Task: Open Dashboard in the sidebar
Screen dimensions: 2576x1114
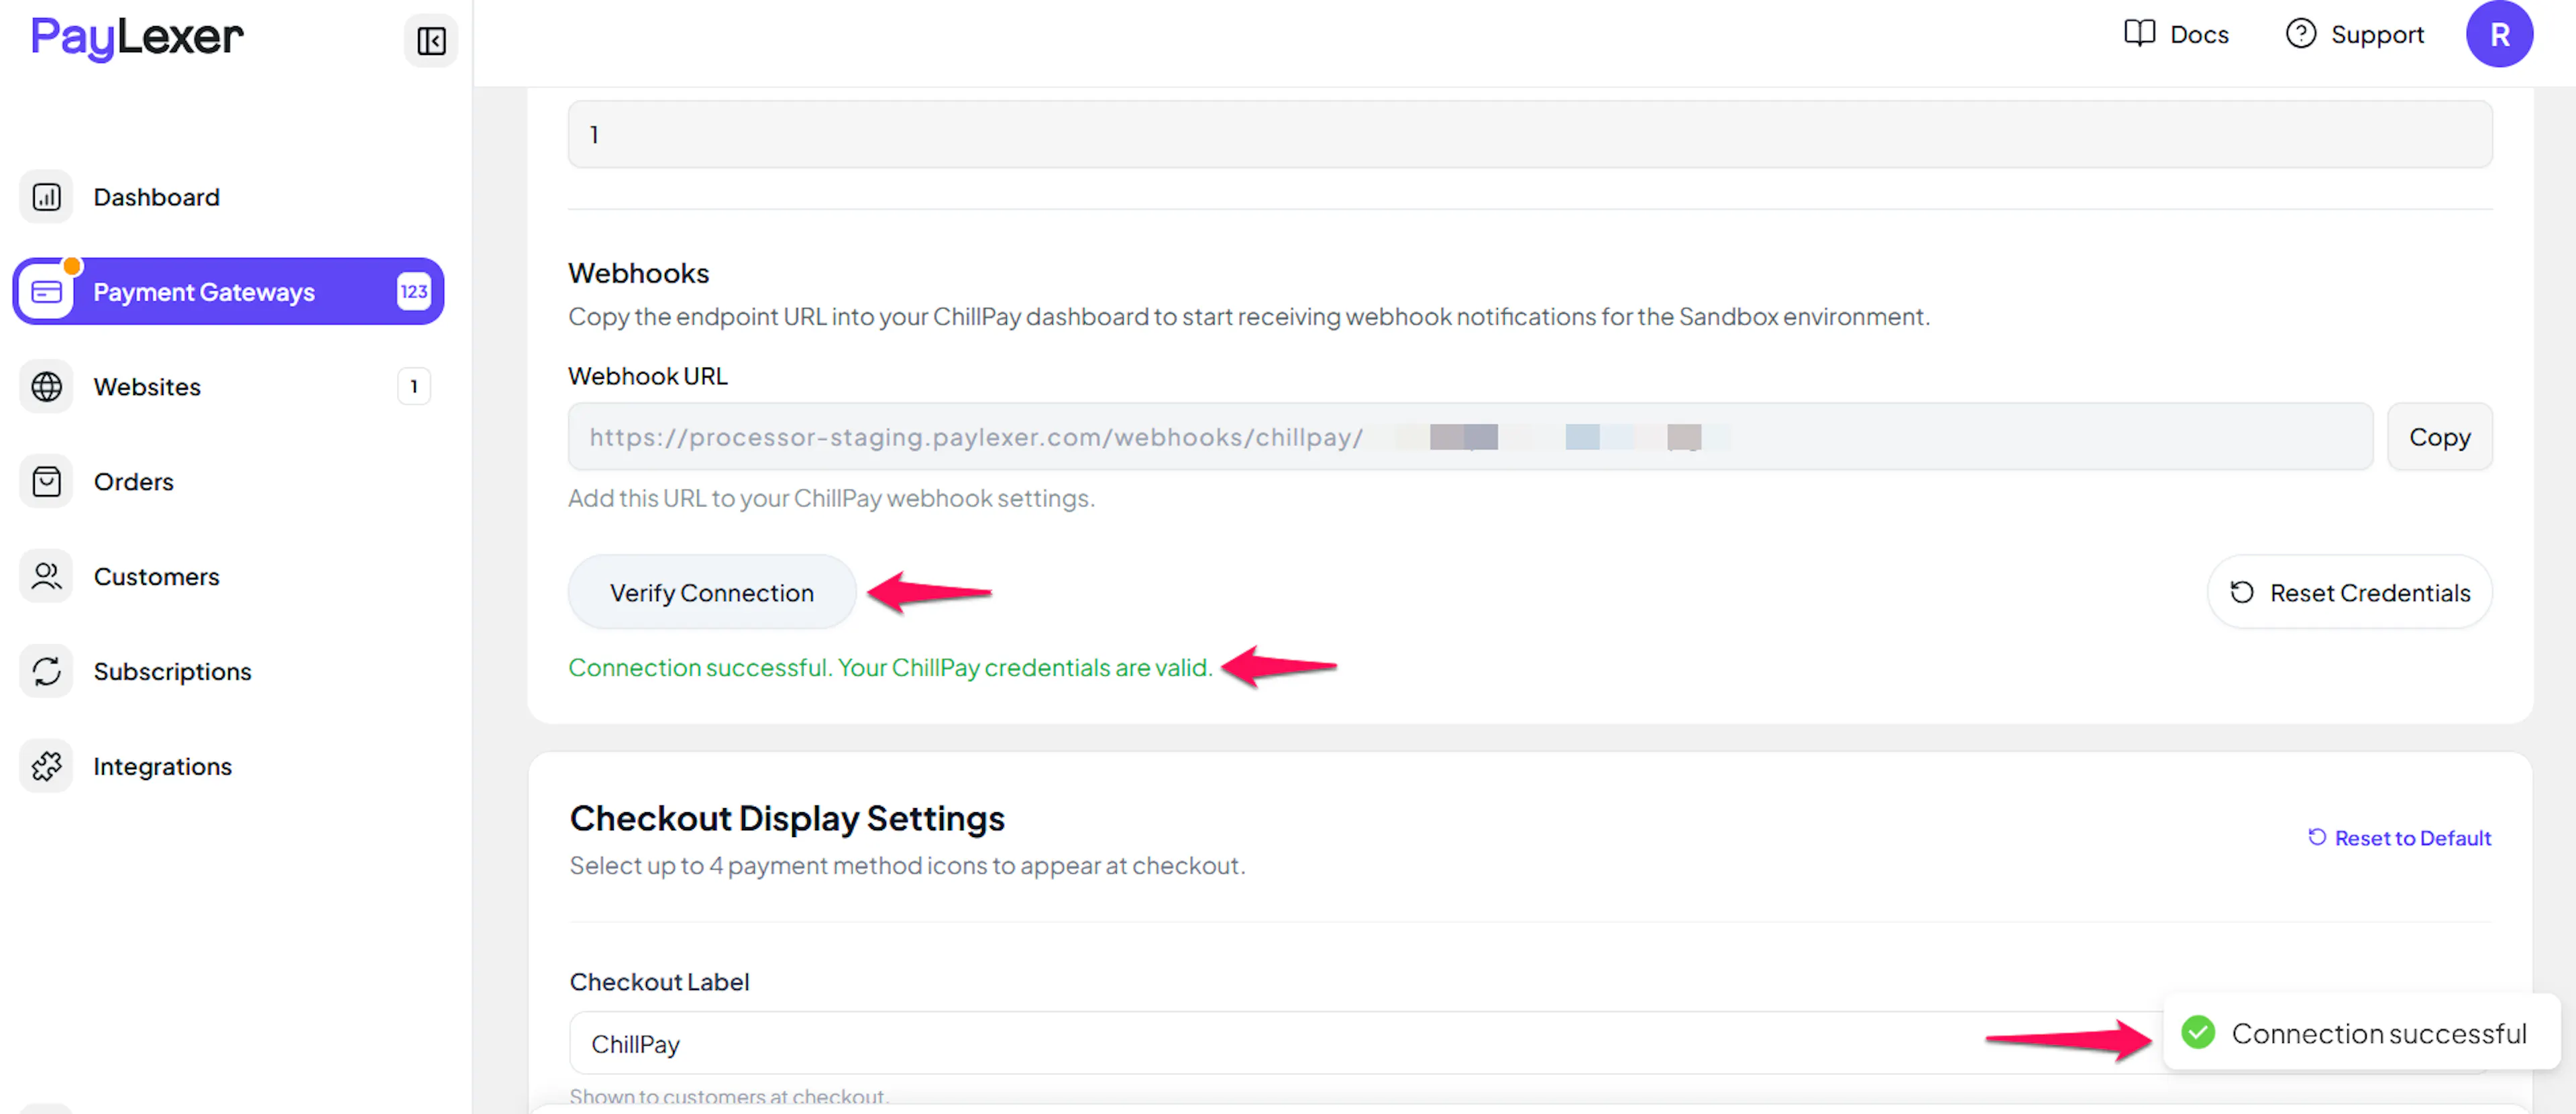Action: tap(228, 197)
